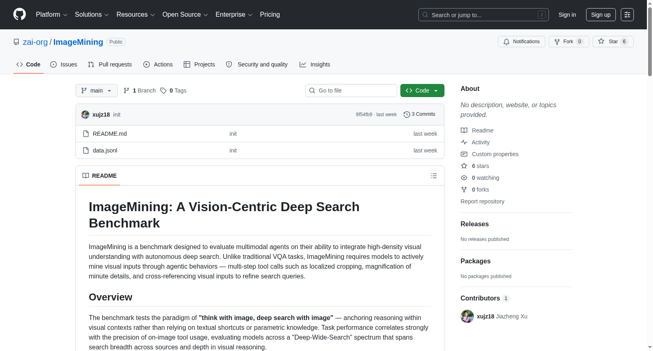
Task: Click the eye icon beside watching
Action: click(x=464, y=178)
